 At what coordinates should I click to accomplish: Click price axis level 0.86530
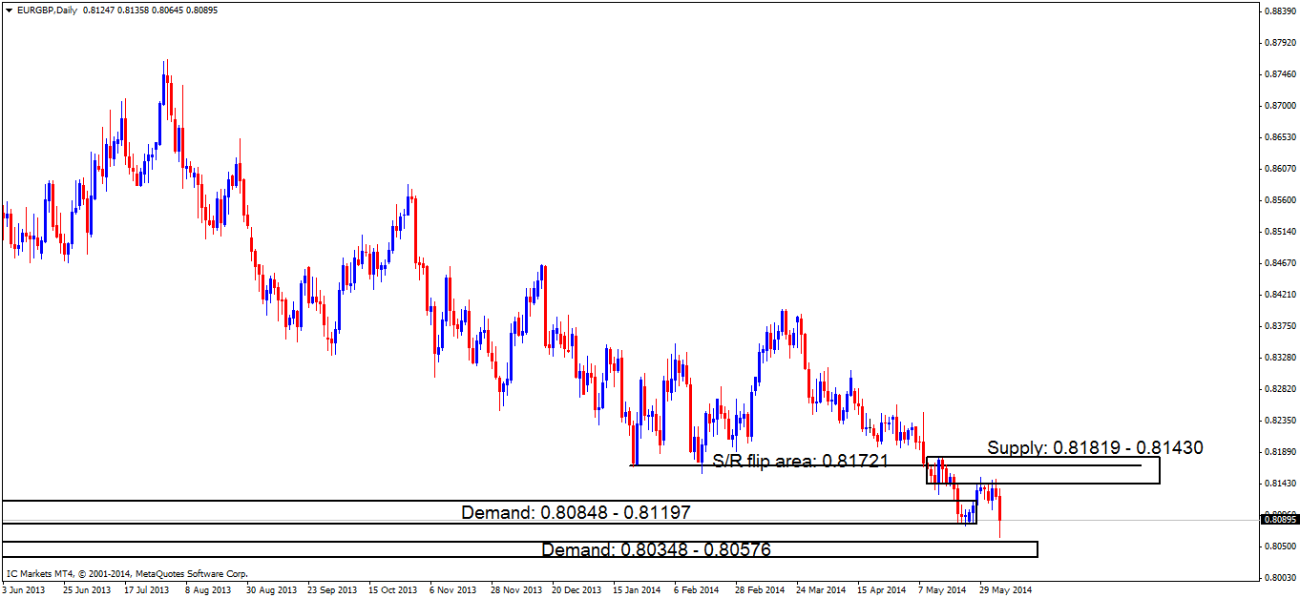point(1279,136)
